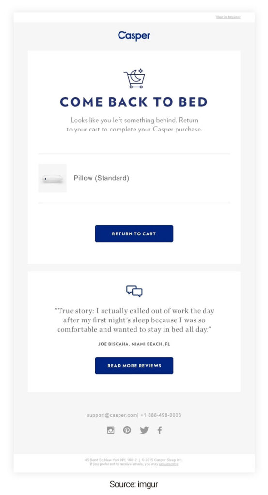Click the Source: imgur caption
The width and height of the screenshot is (268, 495).
tap(134, 484)
